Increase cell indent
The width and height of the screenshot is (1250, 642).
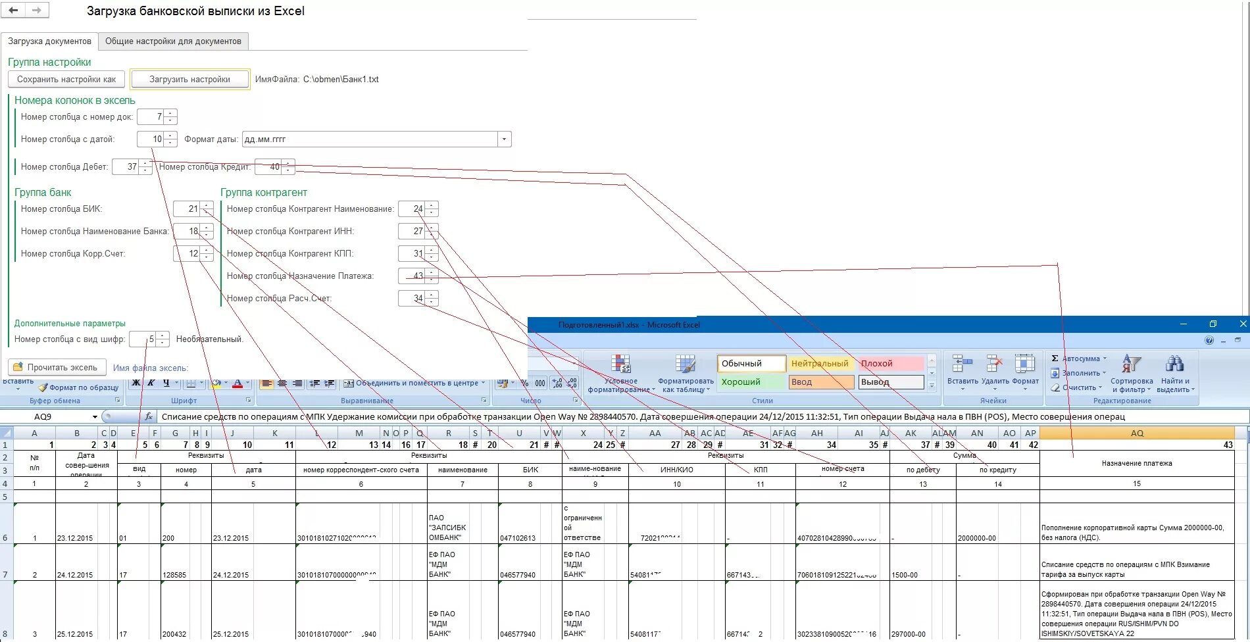click(x=330, y=383)
